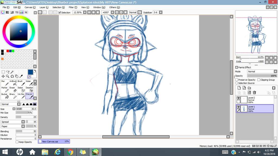Choose the Select brush tool
Viewport: 278px width, 156px height.
[x=21, y=89]
